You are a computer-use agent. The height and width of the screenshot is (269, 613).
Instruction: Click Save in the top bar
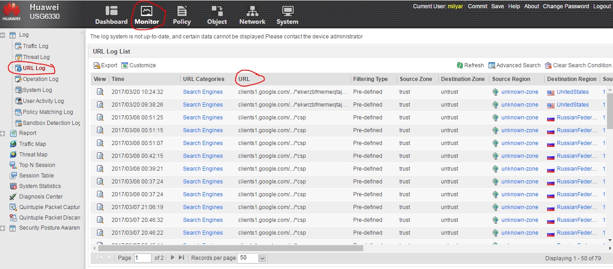coord(498,6)
